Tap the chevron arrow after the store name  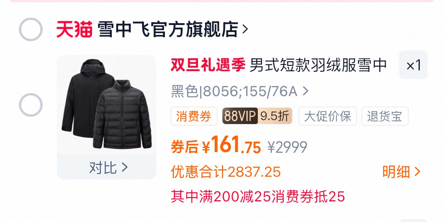245,29
